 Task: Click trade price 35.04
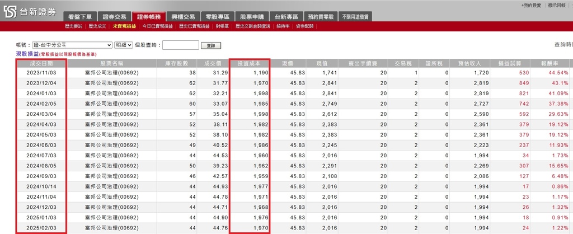click(x=220, y=114)
